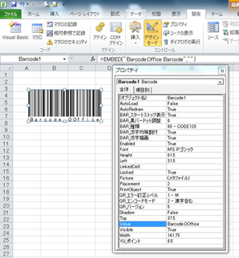Select the YU_ポイント property row

pos(171,241)
